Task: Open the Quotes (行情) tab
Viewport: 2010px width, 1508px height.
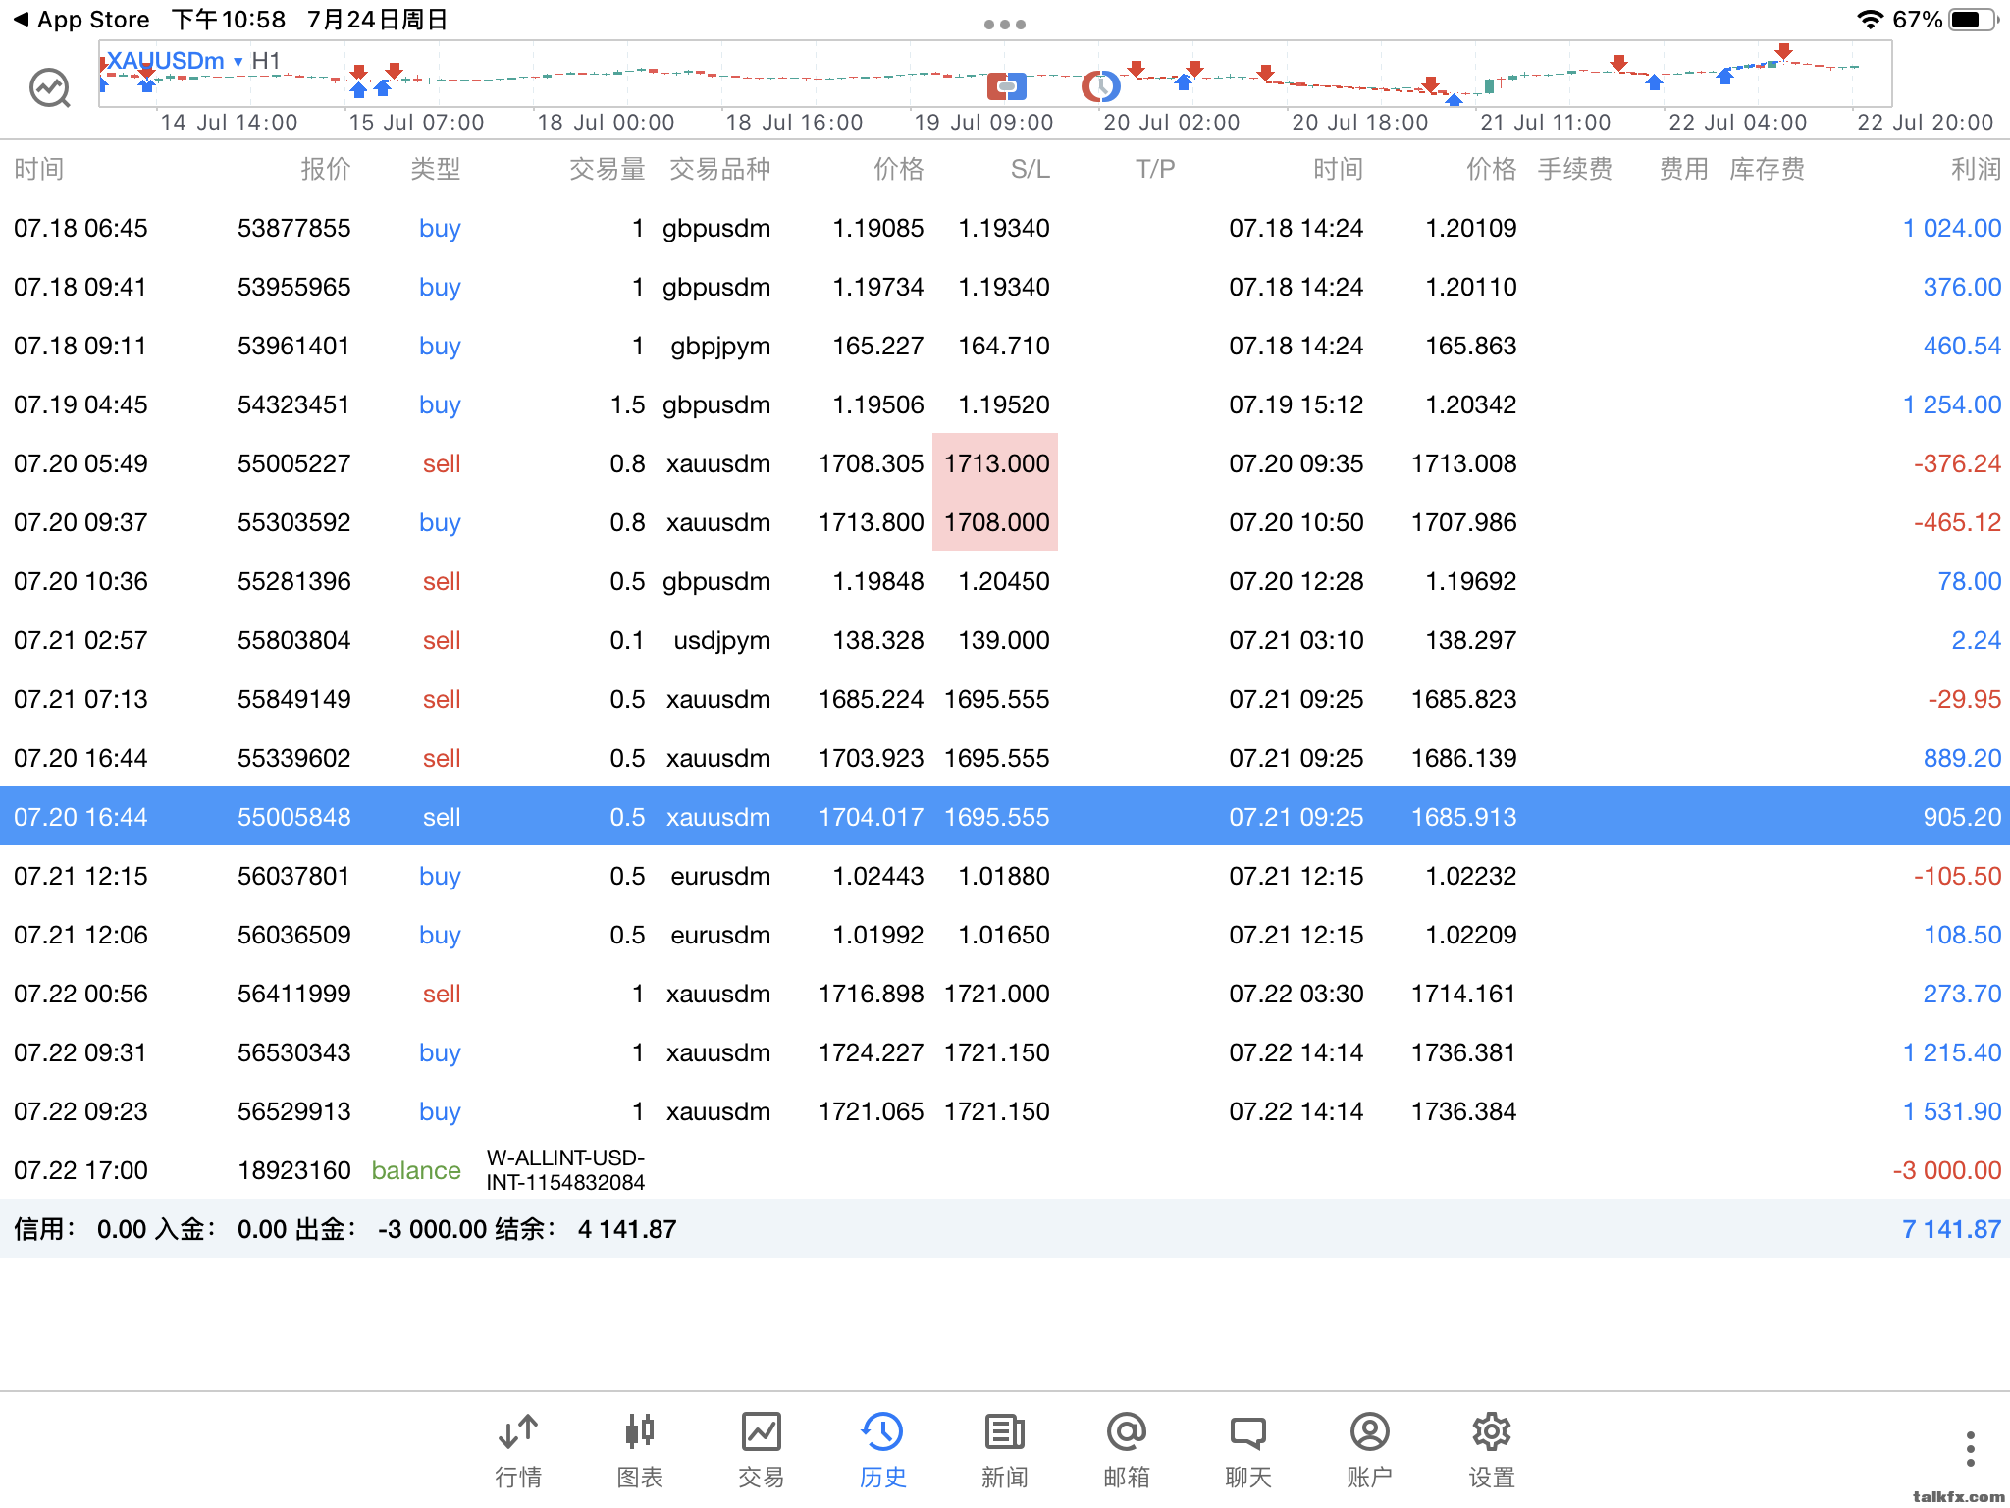Action: (517, 1451)
